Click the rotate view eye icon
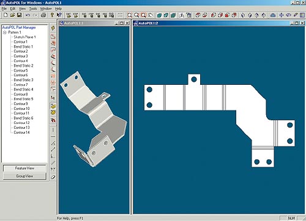 point(288,15)
